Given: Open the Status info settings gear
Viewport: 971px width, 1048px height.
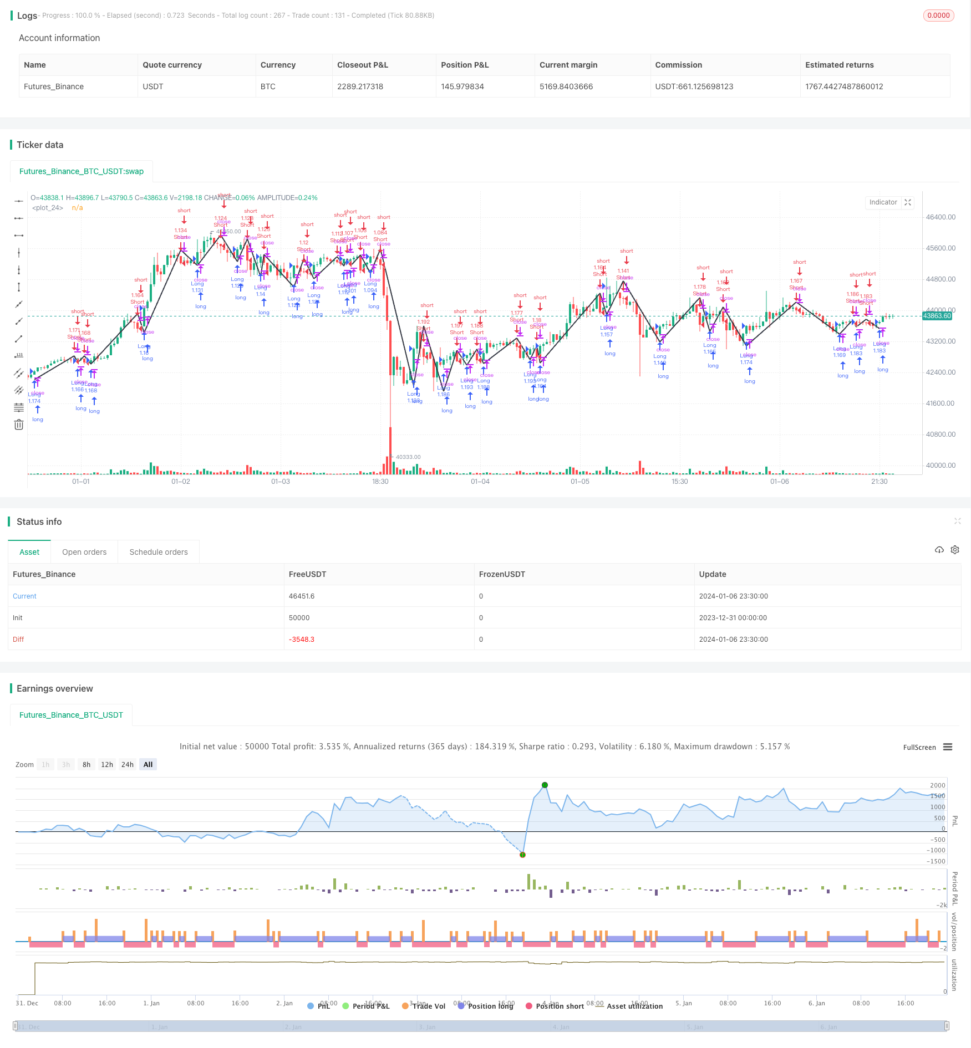Looking at the screenshot, I should pyautogui.click(x=955, y=550).
